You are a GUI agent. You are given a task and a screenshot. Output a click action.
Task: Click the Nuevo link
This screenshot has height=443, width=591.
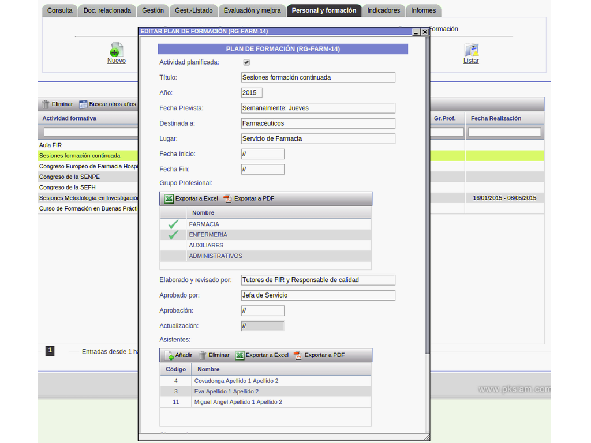coord(117,61)
